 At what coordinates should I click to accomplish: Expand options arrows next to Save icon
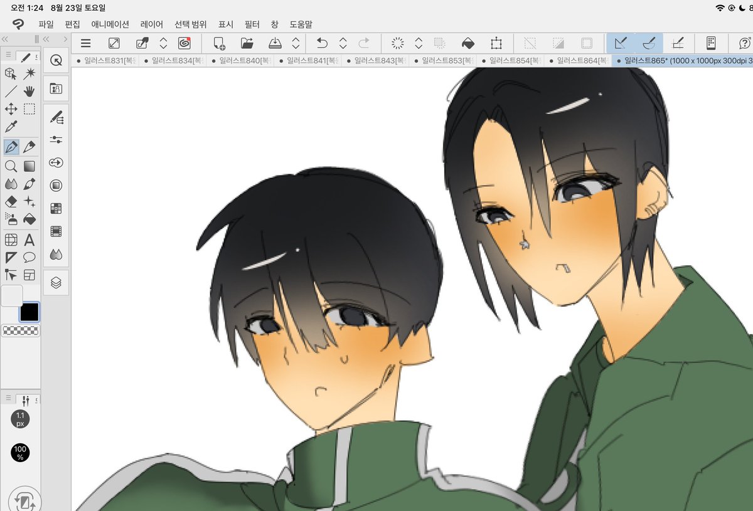[296, 43]
